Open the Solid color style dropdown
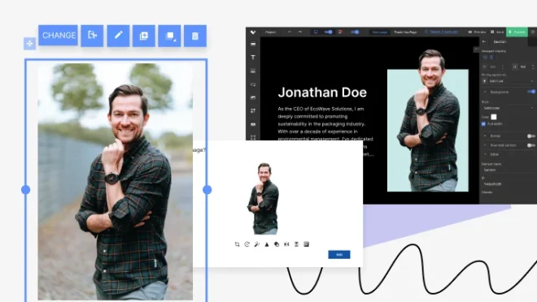The image size is (537, 302). (509, 108)
